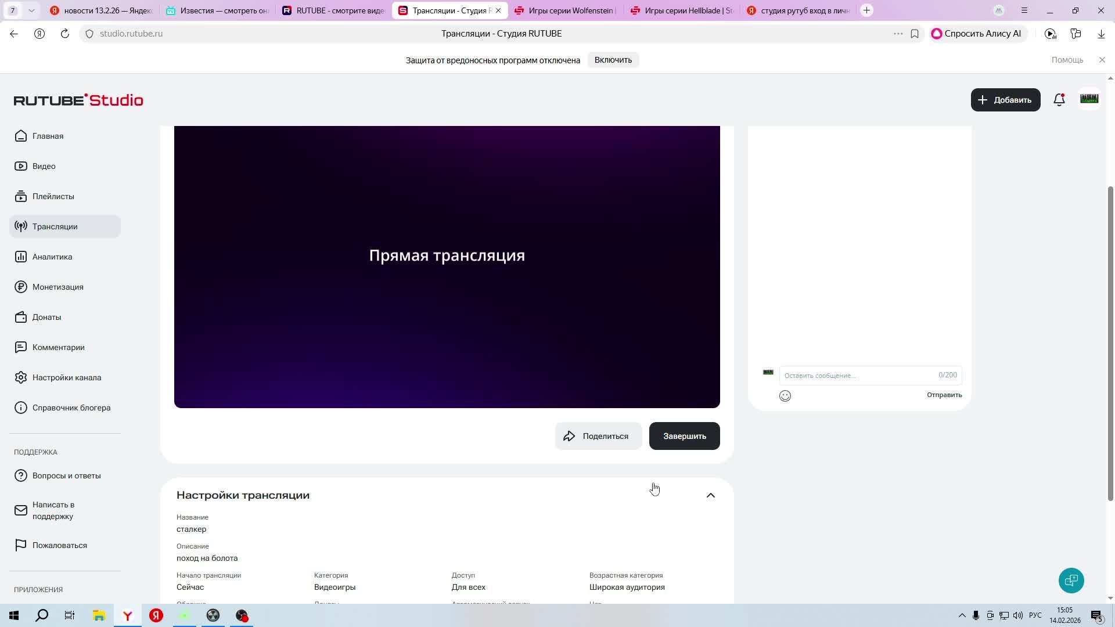The image size is (1115, 627).
Task: Type in the Оставить сообщение field
Action: pos(859,376)
